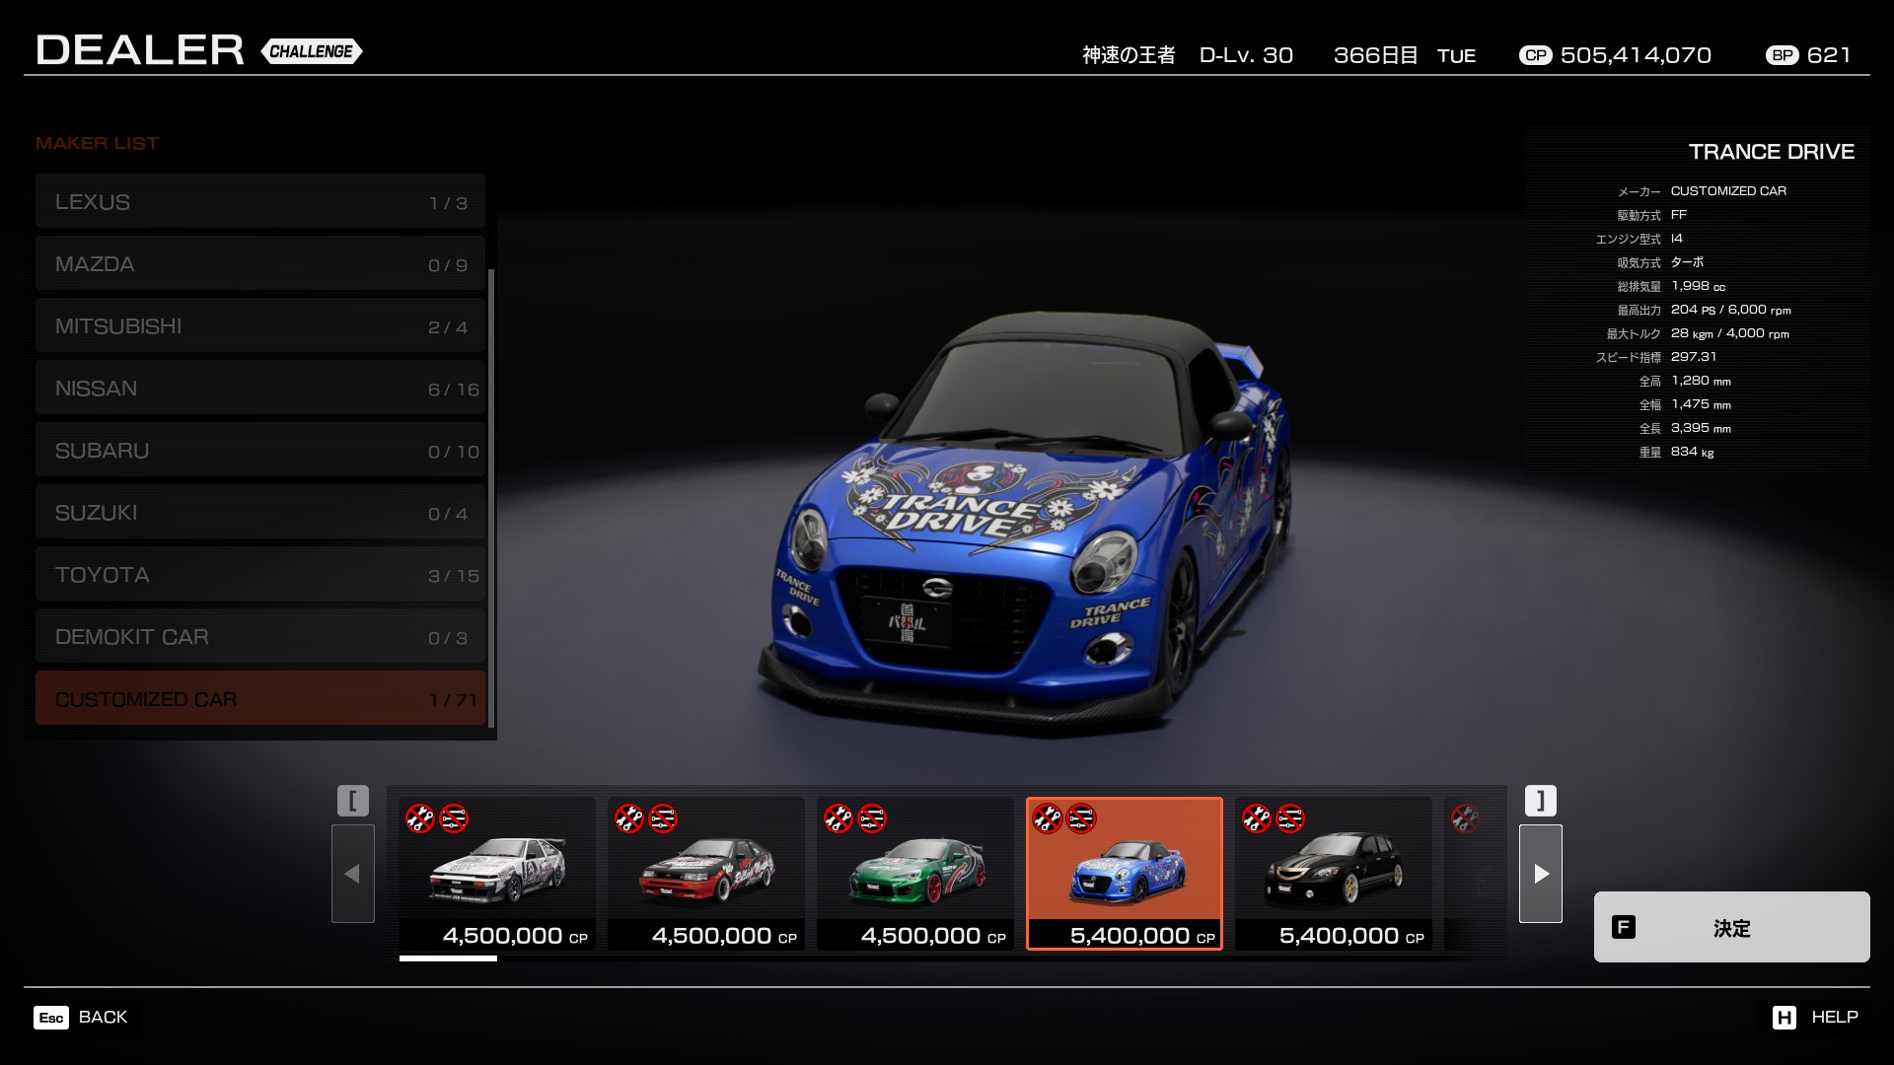Click the CHALLENGE badge next to DEALER
Screen dimensions: 1894x1065
pyautogui.click(x=312, y=51)
